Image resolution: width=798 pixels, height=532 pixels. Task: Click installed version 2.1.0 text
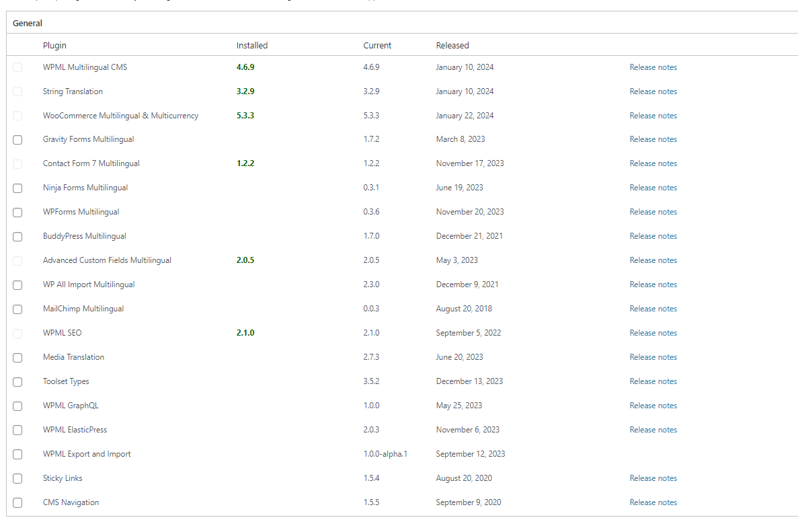[x=245, y=332]
